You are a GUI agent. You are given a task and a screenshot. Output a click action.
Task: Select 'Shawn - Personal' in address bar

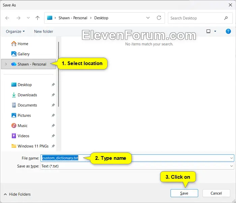[73, 18]
